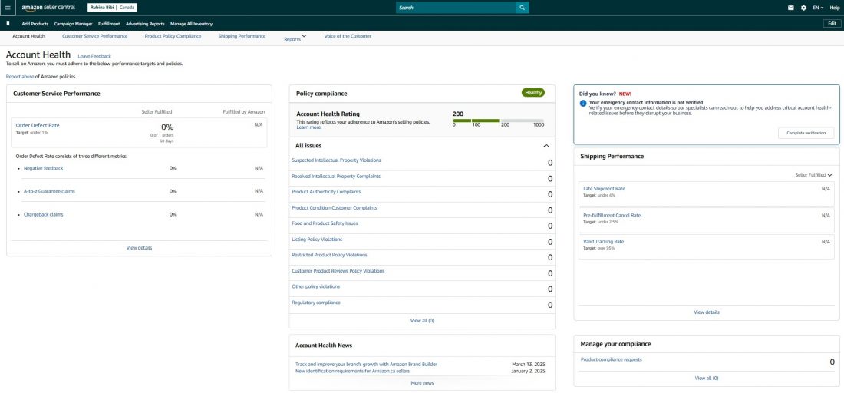Click the Report abuse link
Image resolution: width=844 pixels, height=410 pixels.
tap(20, 77)
